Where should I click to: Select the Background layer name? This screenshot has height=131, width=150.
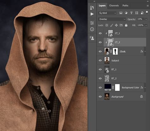[117, 97]
